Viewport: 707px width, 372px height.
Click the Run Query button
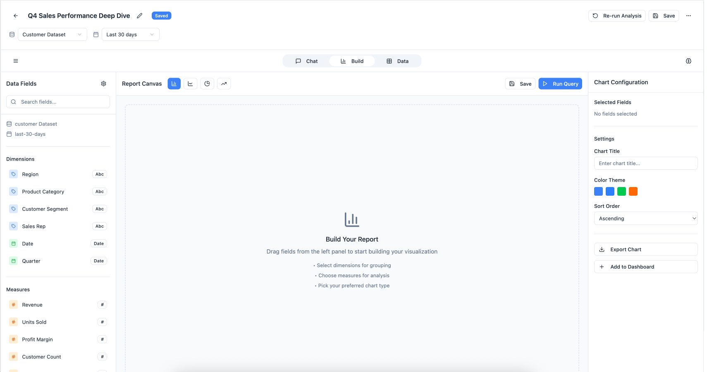[x=560, y=84]
